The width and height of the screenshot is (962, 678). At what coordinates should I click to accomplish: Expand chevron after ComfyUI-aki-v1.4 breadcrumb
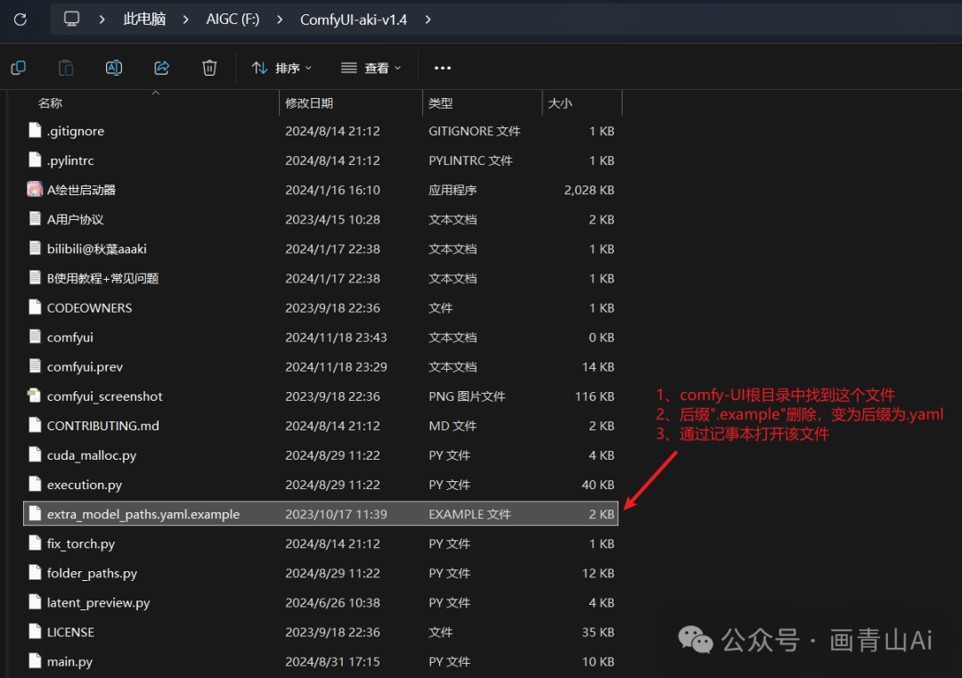tap(428, 20)
